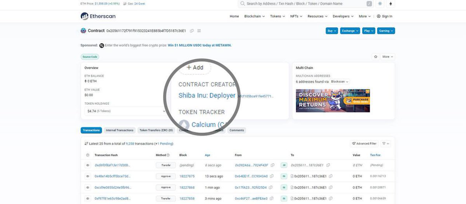This screenshot has width=466, height=204.
Task: Copy To address in pending transaction row
Action: coord(328,165)
